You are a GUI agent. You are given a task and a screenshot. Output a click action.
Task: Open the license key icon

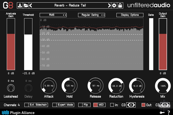tap(162, 113)
